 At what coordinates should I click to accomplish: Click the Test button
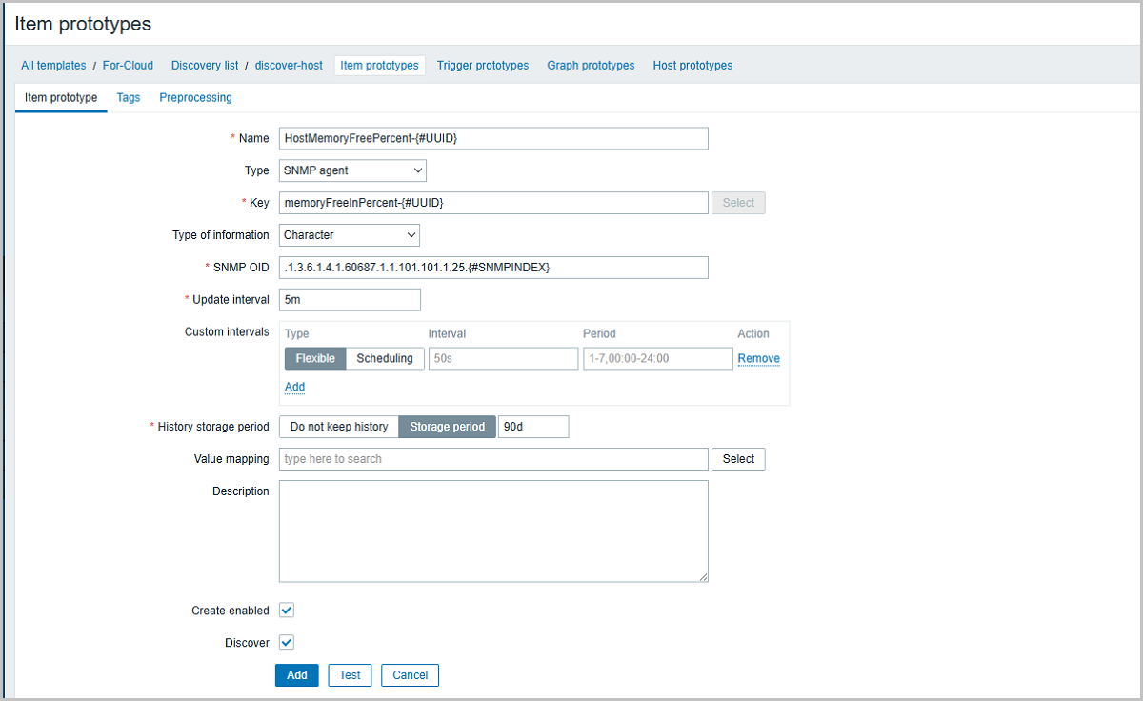point(350,675)
